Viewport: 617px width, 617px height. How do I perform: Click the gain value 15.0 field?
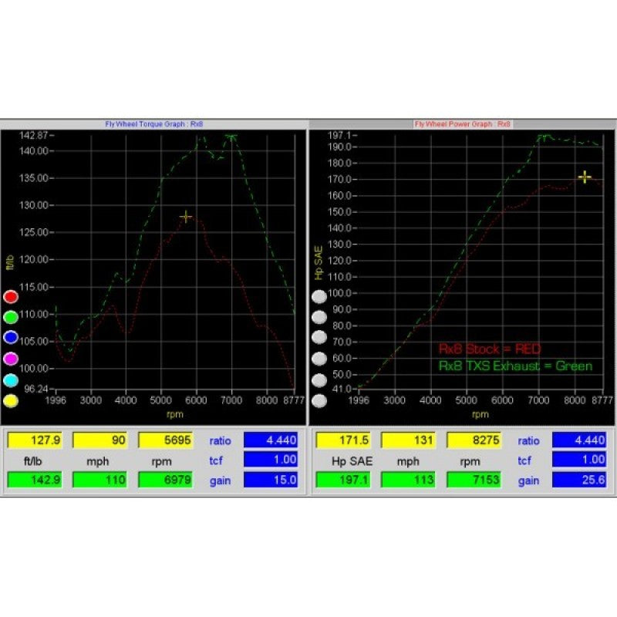point(270,480)
